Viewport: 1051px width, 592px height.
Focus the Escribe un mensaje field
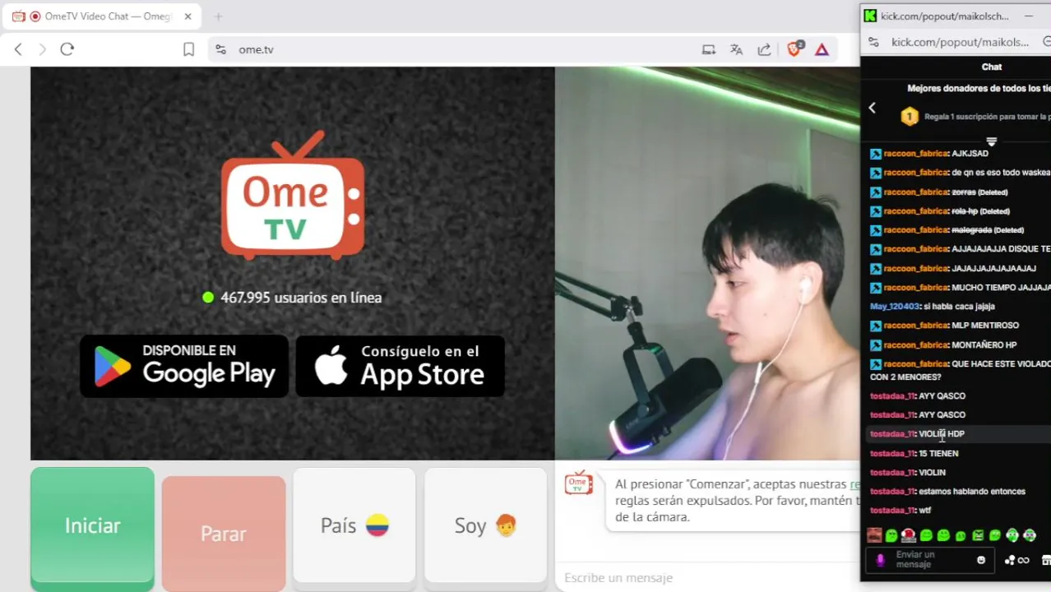pyautogui.click(x=707, y=578)
